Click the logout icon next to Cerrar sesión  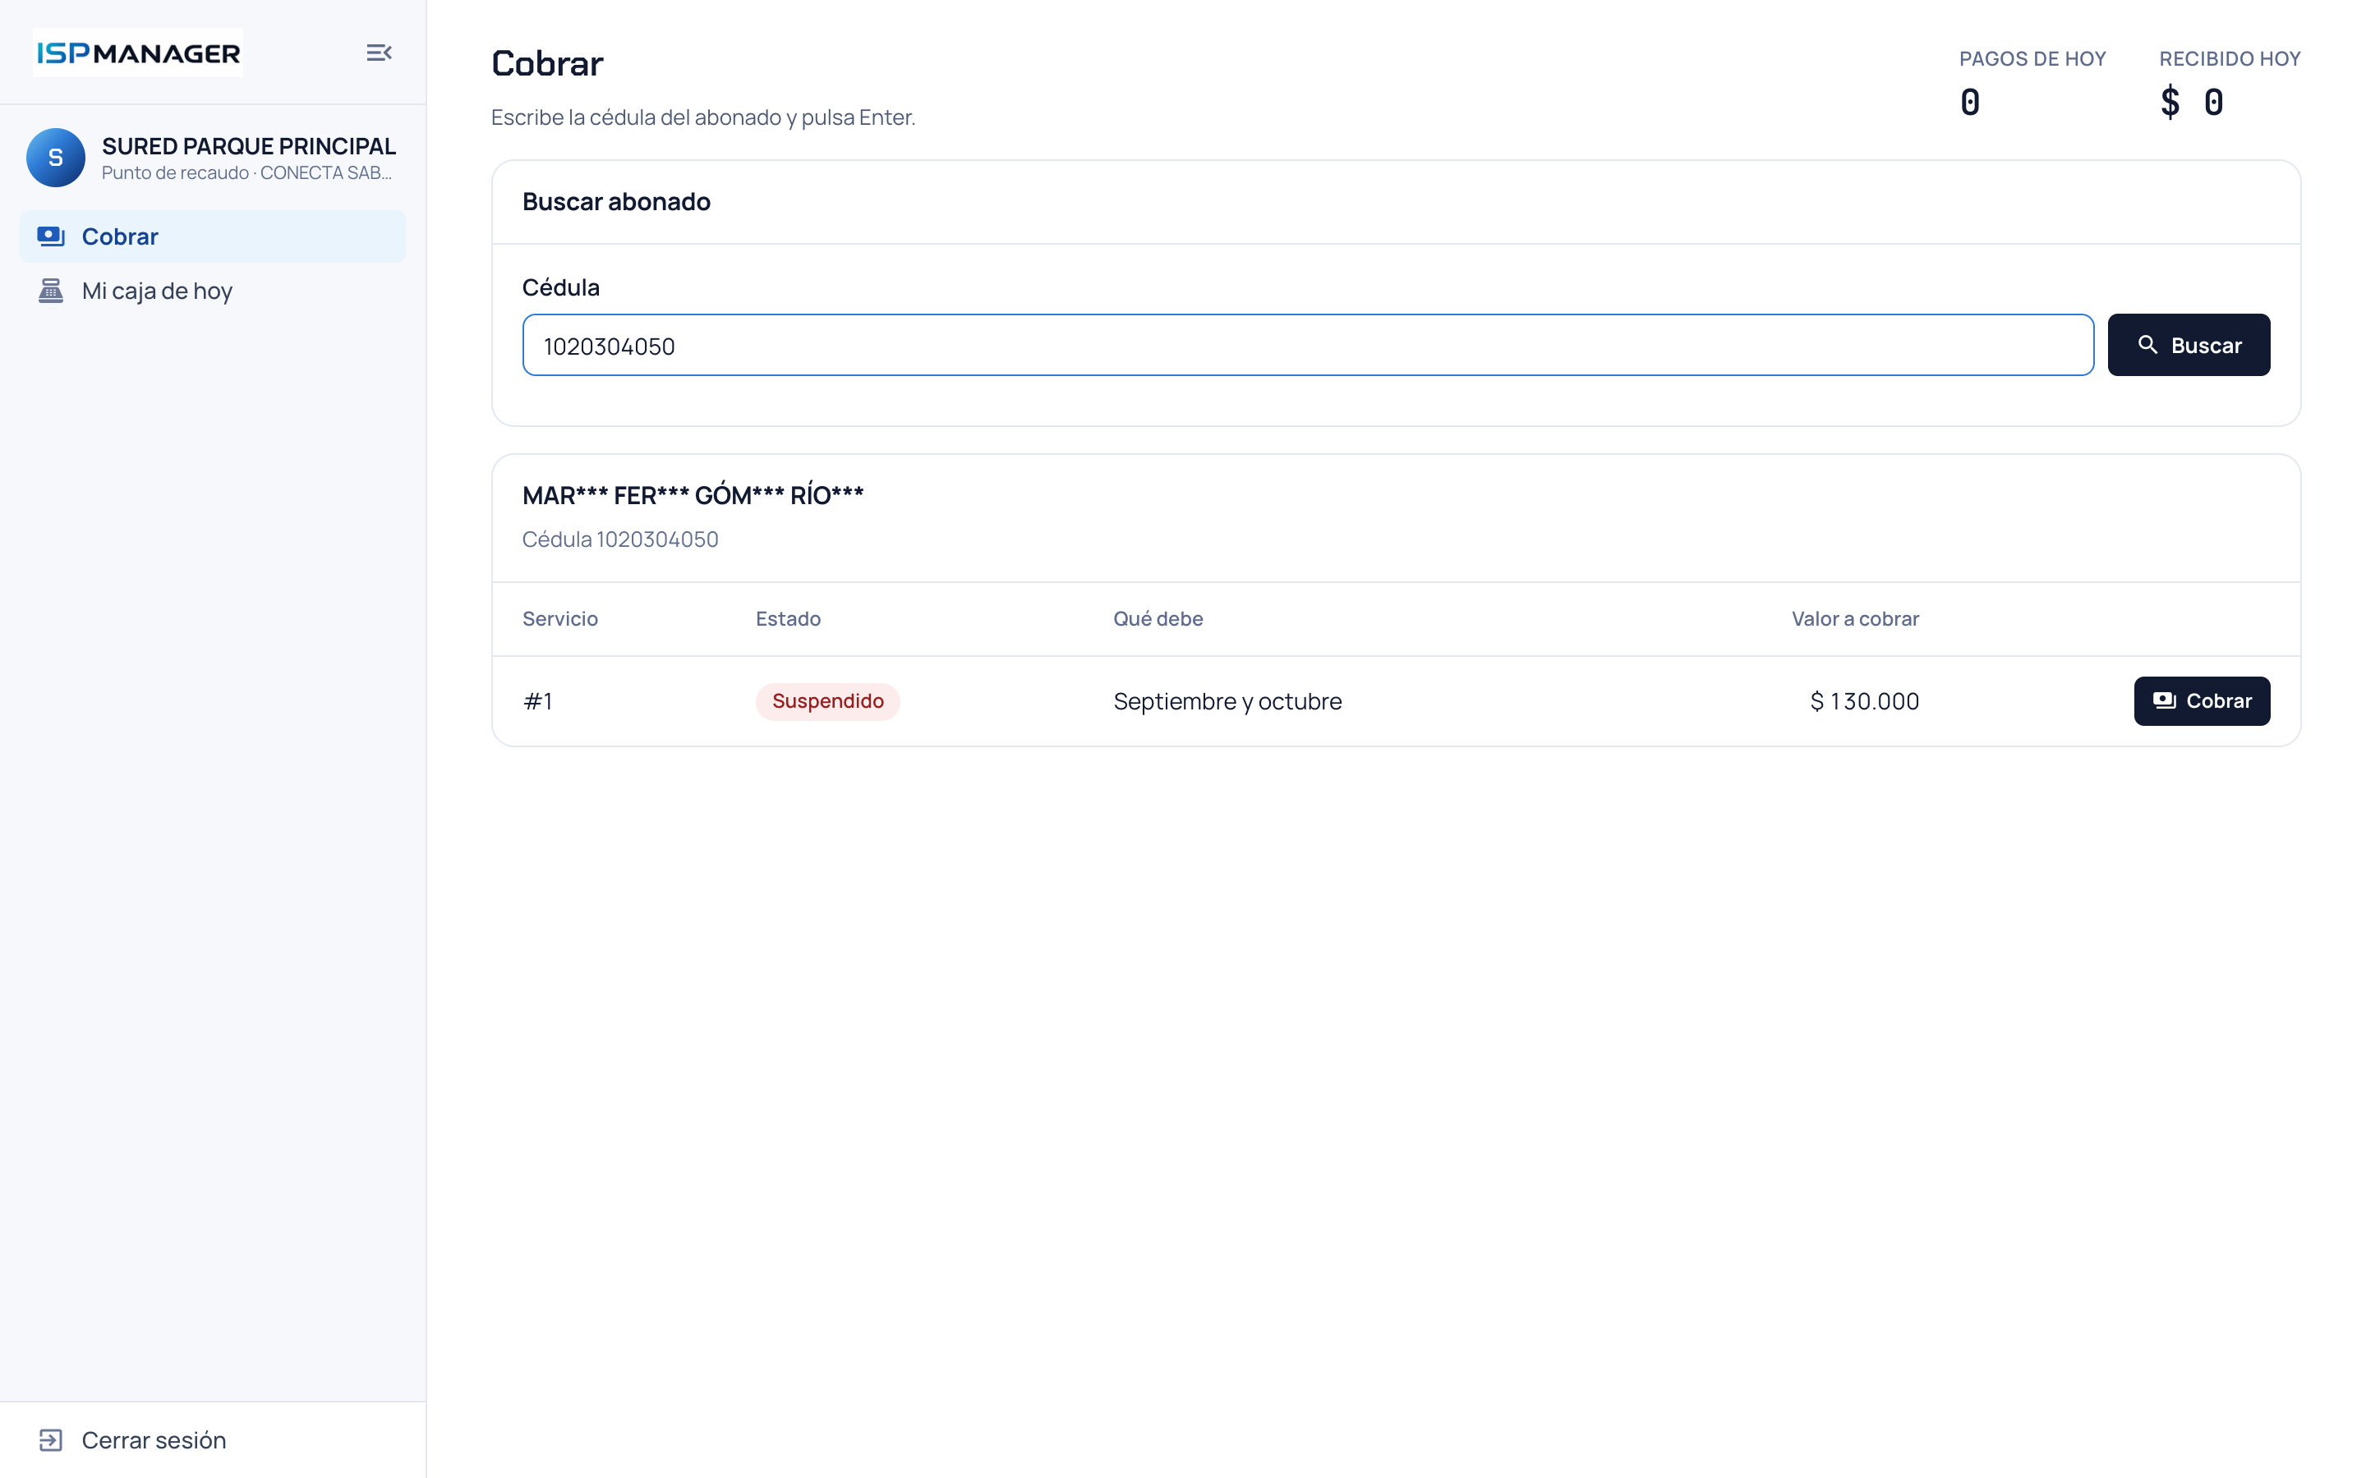(x=51, y=1440)
